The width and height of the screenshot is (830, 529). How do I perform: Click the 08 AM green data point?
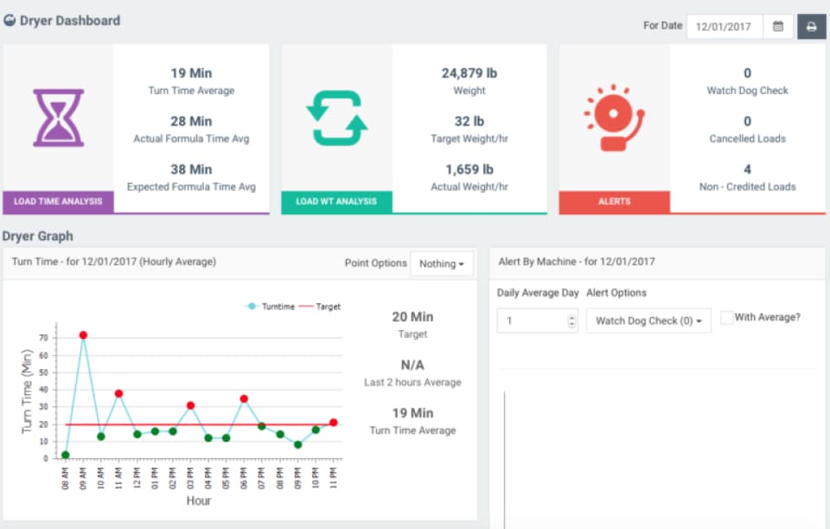click(65, 455)
